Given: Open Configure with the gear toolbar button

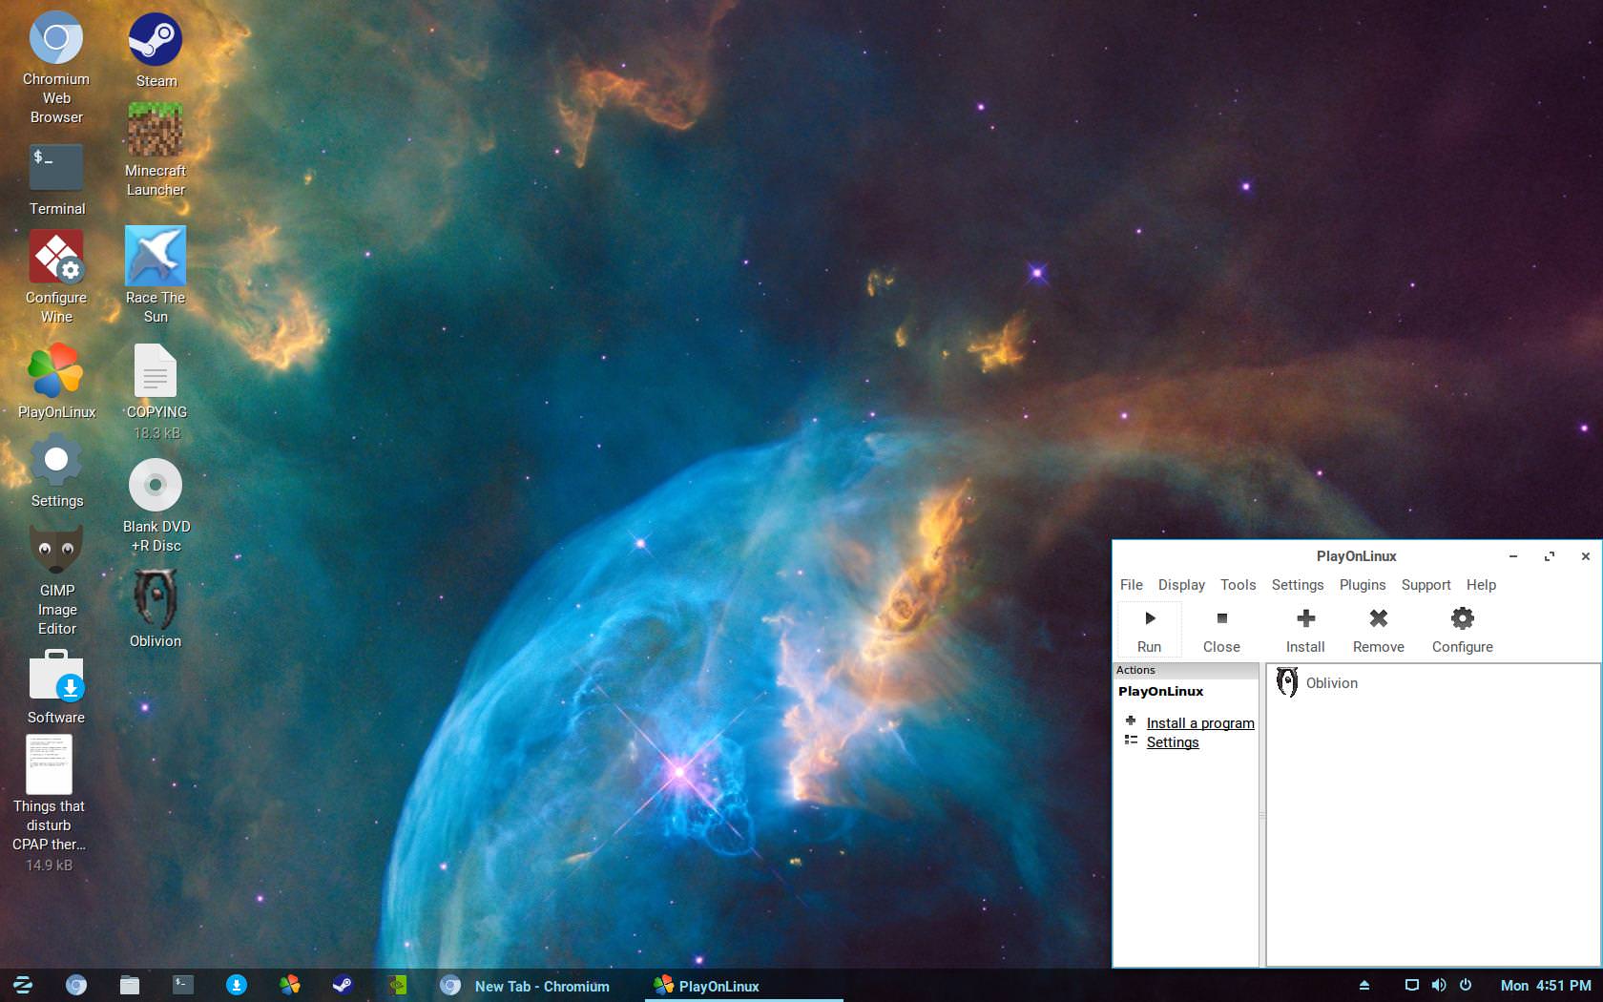Looking at the screenshot, I should (1463, 630).
